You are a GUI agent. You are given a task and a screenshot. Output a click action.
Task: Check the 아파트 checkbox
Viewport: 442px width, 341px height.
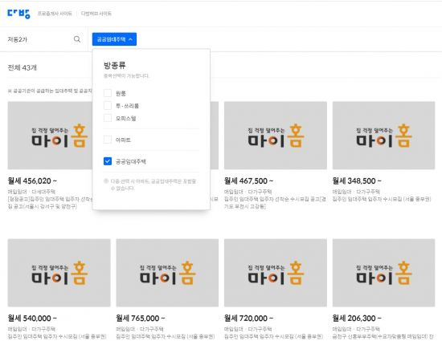tap(108, 140)
